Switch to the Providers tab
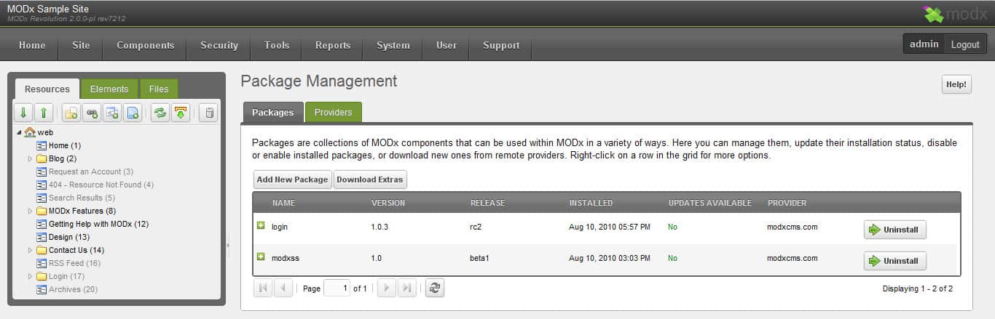This screenshot has height=319, width=995. coord(333,113)
